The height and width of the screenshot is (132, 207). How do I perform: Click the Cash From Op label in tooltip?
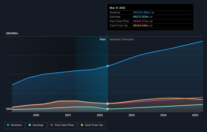[x=119, y=26]
